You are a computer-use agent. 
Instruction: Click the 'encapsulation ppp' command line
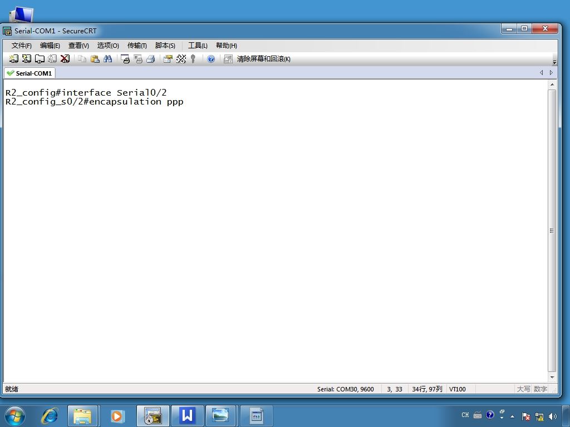[95, 102]
